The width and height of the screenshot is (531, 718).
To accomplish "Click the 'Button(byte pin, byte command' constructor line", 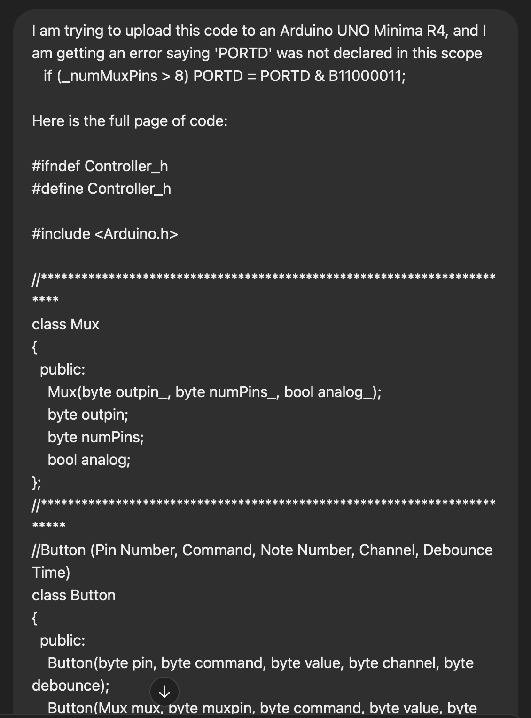I will point(260,663).
